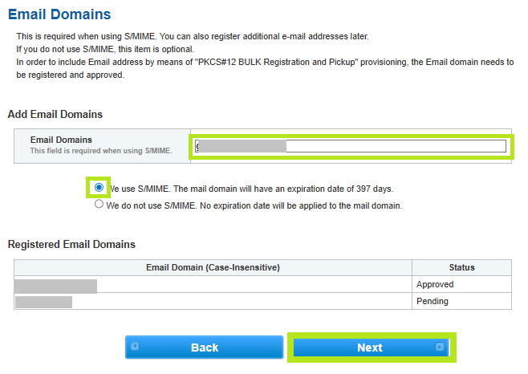This screenshot has width=528, height=374.
Task: Click the 'Add Email Domains' section heading
Action: 55,115
